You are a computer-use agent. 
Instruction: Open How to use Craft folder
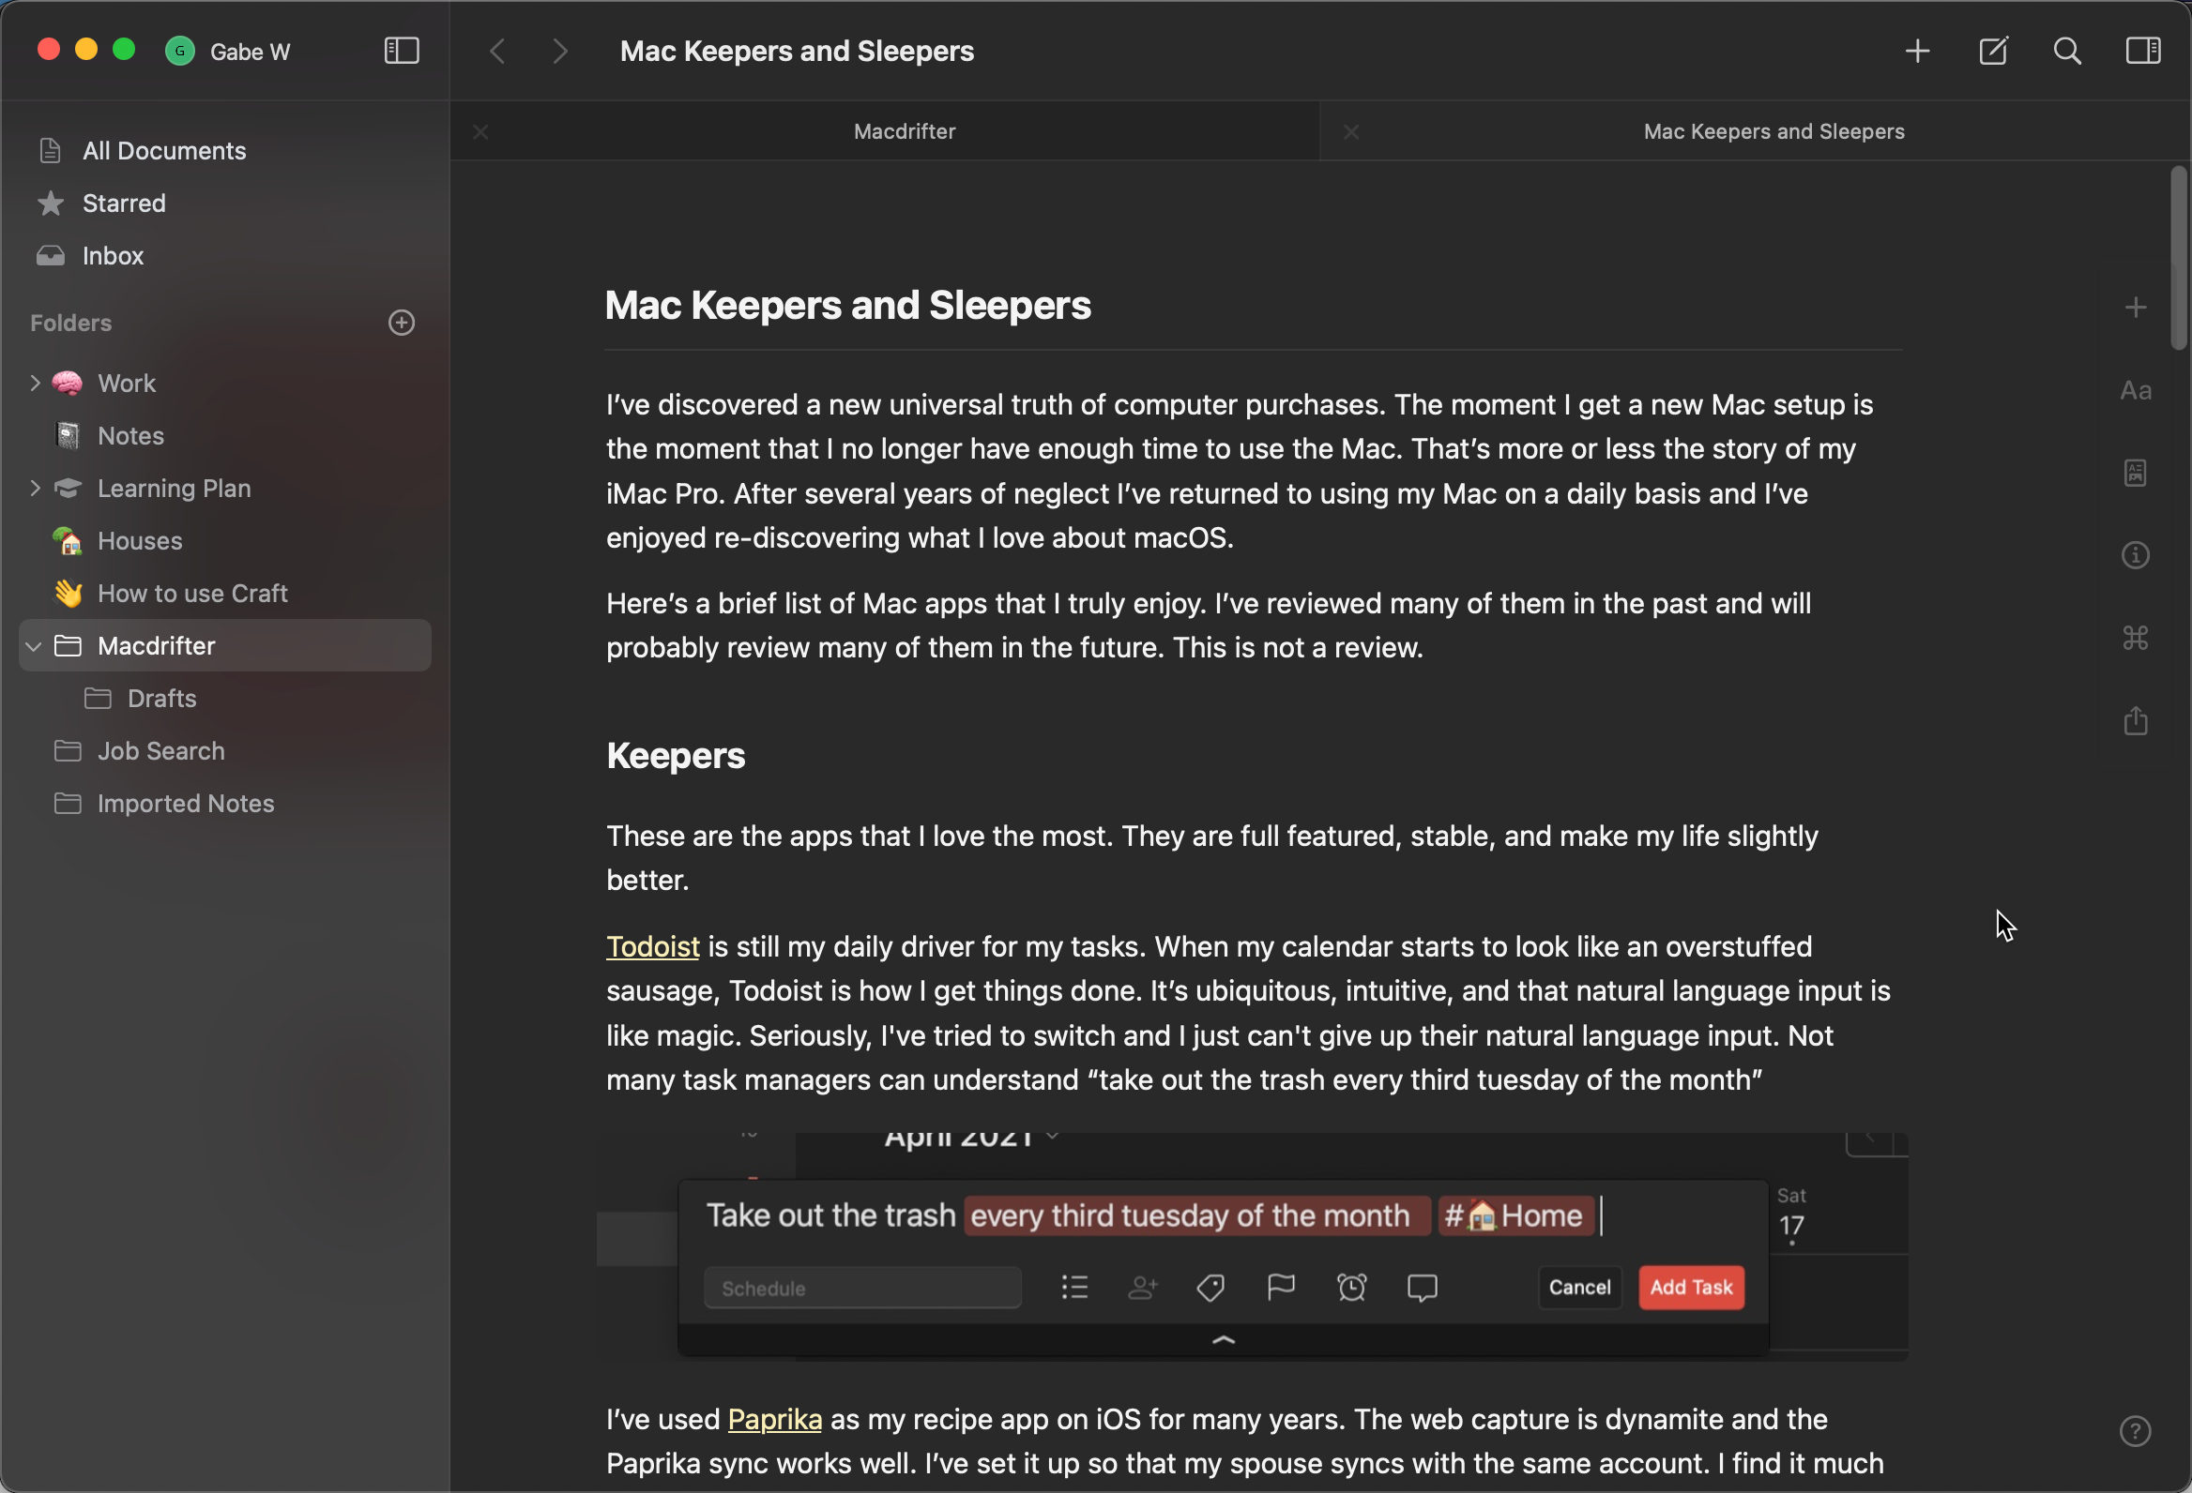(224, 593)
